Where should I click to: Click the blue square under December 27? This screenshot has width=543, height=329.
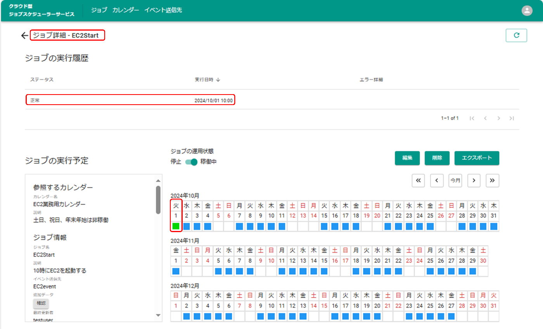451,316
